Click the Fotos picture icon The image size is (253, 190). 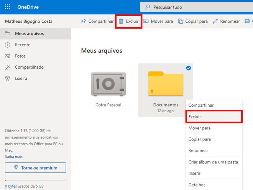(7, 56)
